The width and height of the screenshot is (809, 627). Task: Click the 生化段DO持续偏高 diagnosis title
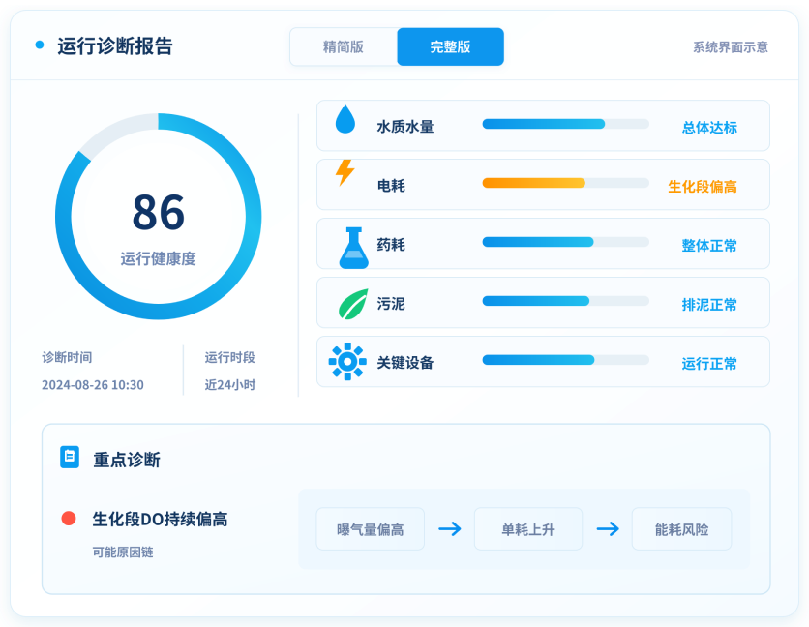point(161,520)
